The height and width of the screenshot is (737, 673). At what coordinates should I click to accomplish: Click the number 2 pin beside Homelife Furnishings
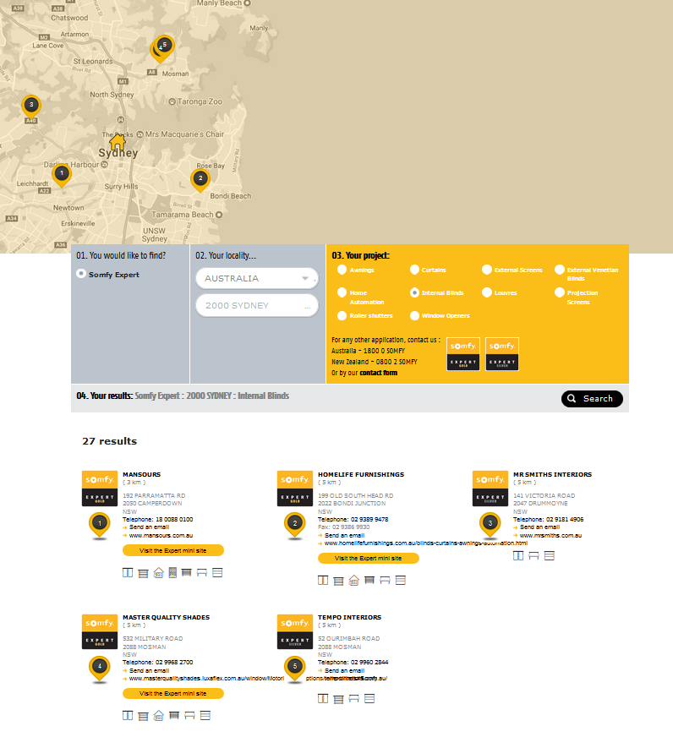[x=295, y=525]
